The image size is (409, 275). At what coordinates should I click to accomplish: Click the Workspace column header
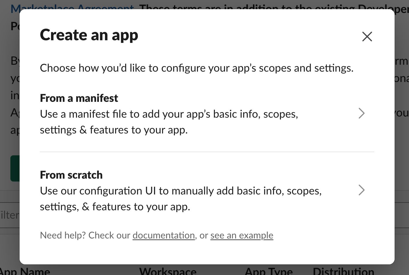click(168, 271)
